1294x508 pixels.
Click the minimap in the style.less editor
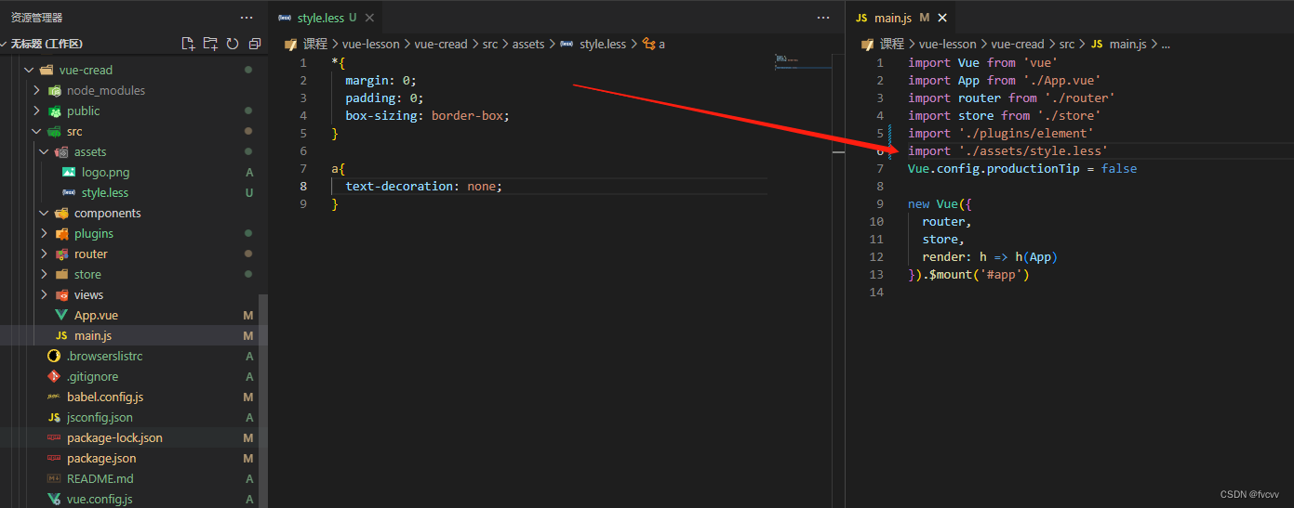[803, 62]
